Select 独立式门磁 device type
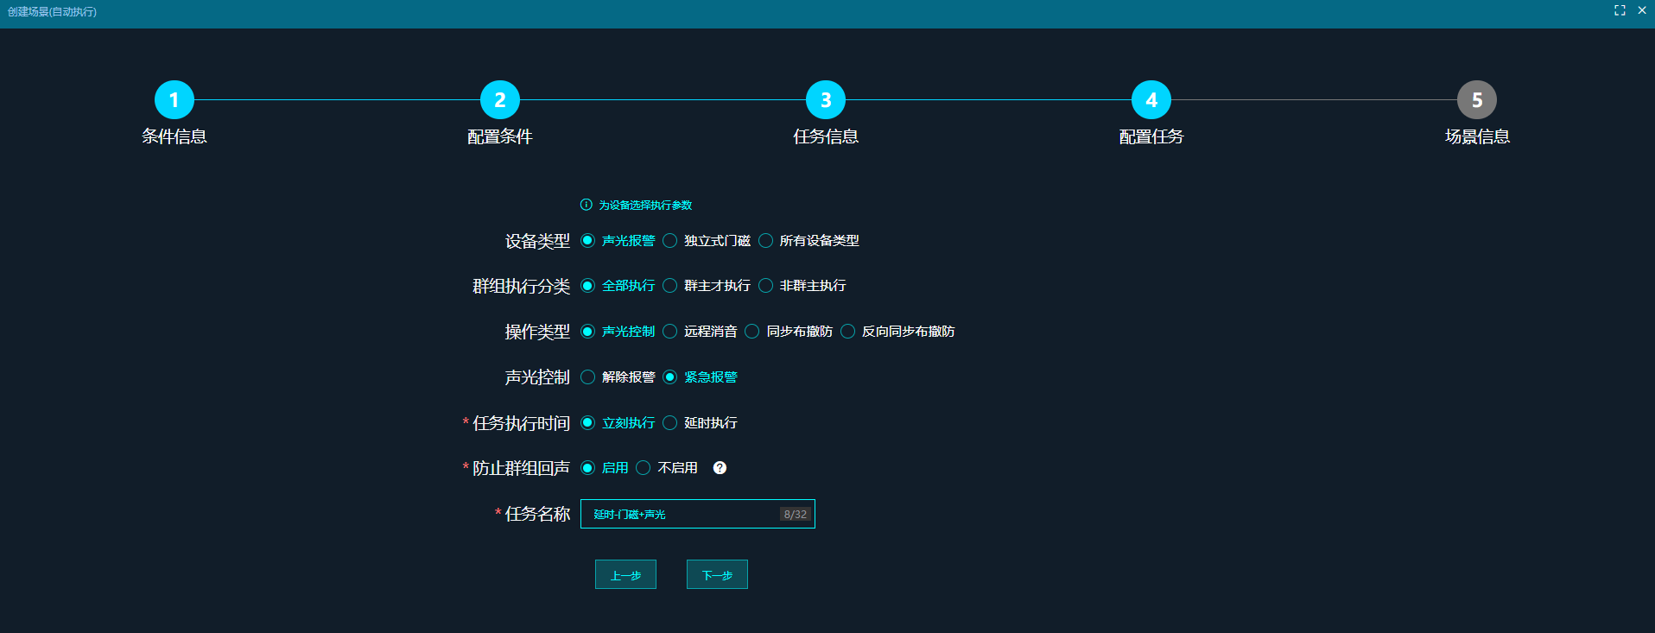Image resolution: width=1655 pixels, height=633 pixels. tap(670, 241)
